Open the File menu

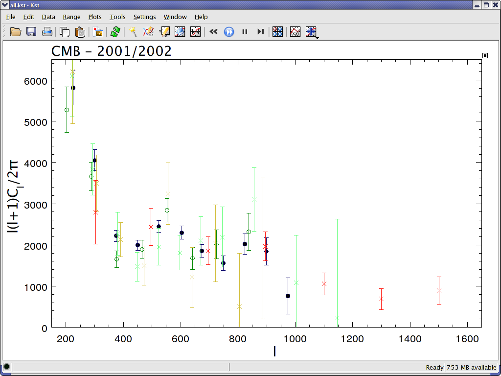[11, 17]
